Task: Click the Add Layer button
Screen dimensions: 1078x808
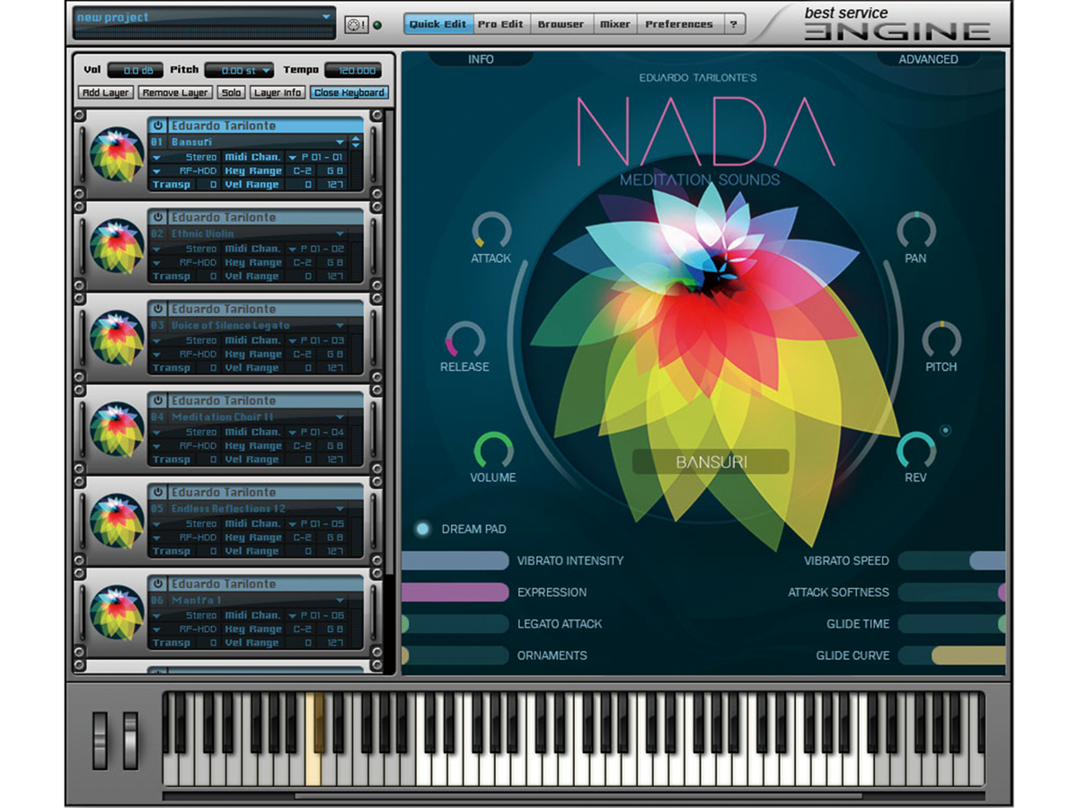Action: tap(106, 92)
